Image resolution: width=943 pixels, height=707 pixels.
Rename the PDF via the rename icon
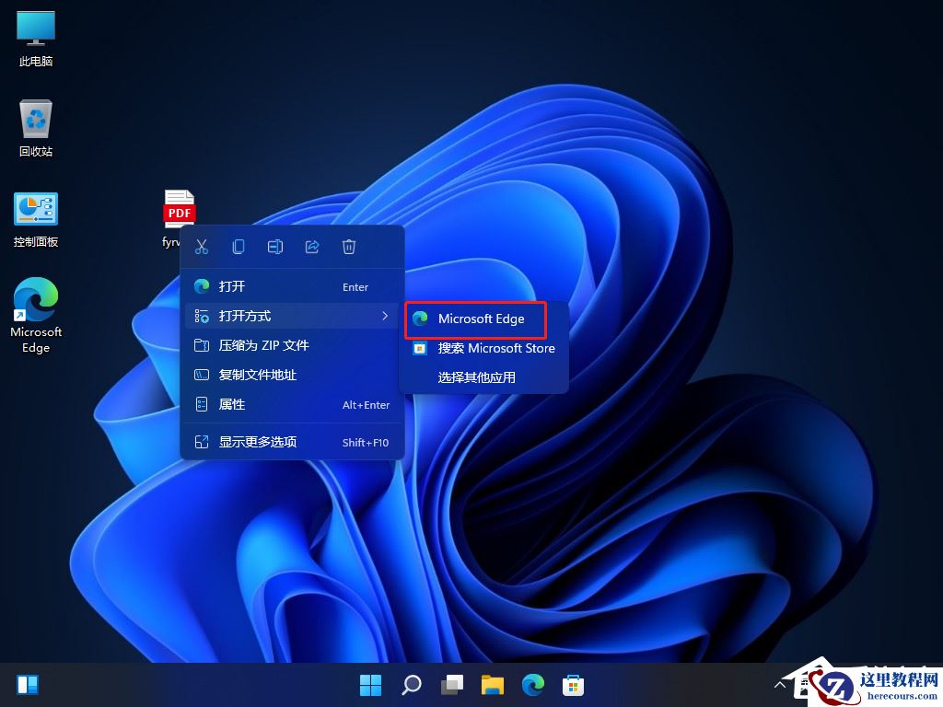pyautogui.click(x=274, y=246)
